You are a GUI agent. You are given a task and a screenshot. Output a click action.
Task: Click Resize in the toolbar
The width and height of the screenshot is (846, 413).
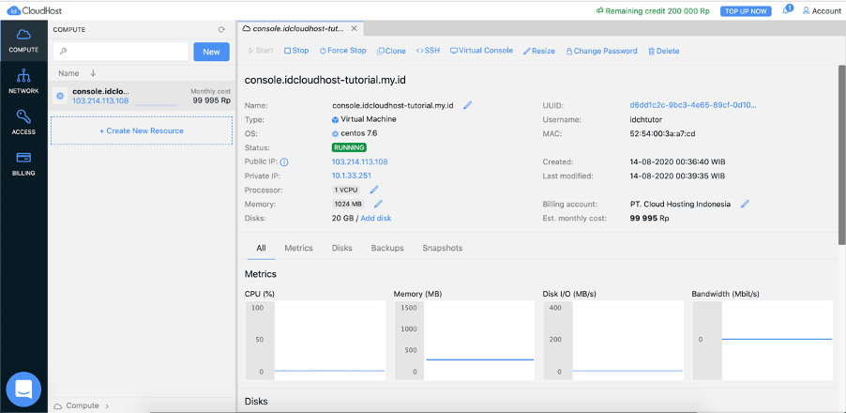(539, 51)
